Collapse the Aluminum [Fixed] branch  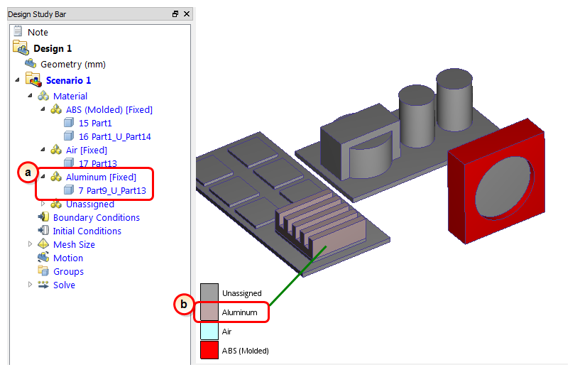click(x=43, y=177)
